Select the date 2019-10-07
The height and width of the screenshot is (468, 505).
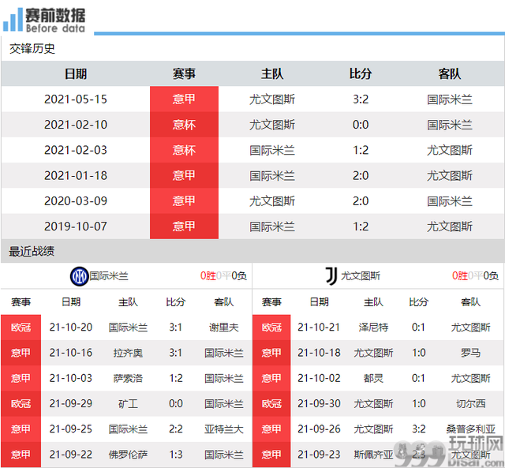(x=76, y=227)
